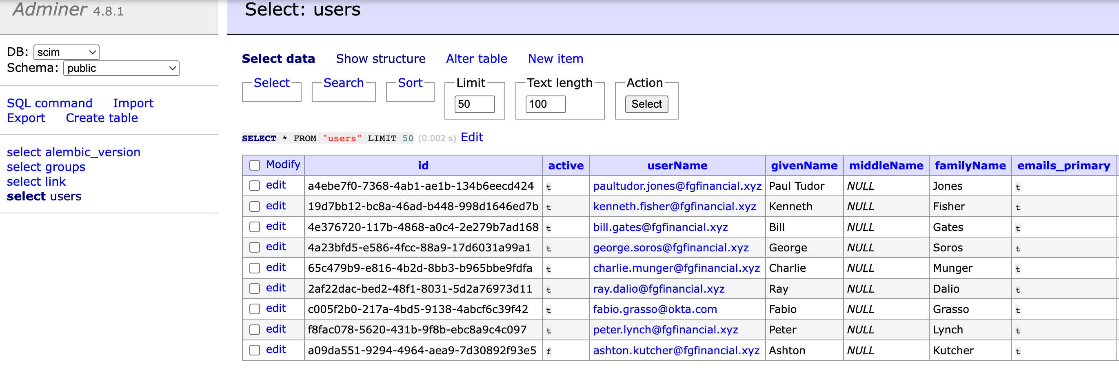The image size is (1119, 373).
Task: Check the checkbox next to fabio.grasso@okta.com
Action: click(x=255, y=309)
